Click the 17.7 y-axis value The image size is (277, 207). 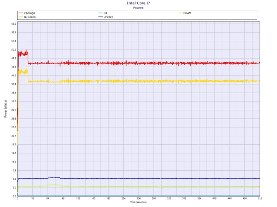click(x=14, y=145)
